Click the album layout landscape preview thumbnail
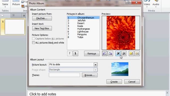This screenshot has height=96, width=170. tap(120, 69)
